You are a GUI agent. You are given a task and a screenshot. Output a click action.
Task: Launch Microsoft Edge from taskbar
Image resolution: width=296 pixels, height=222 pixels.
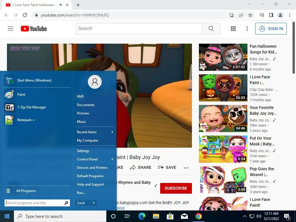click(142, 216)
